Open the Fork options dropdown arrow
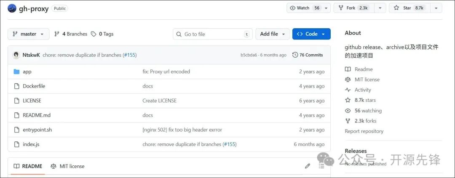The height and width of the screenshot is (178, 455). pos(380,8)
